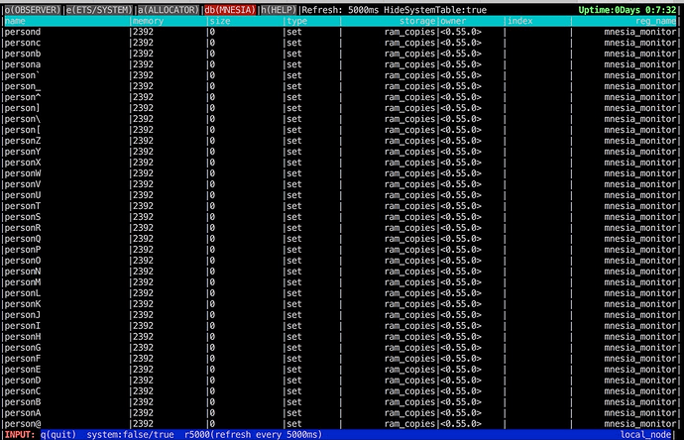Select the personO table row
684x440 pixels.
coord(340,261)
